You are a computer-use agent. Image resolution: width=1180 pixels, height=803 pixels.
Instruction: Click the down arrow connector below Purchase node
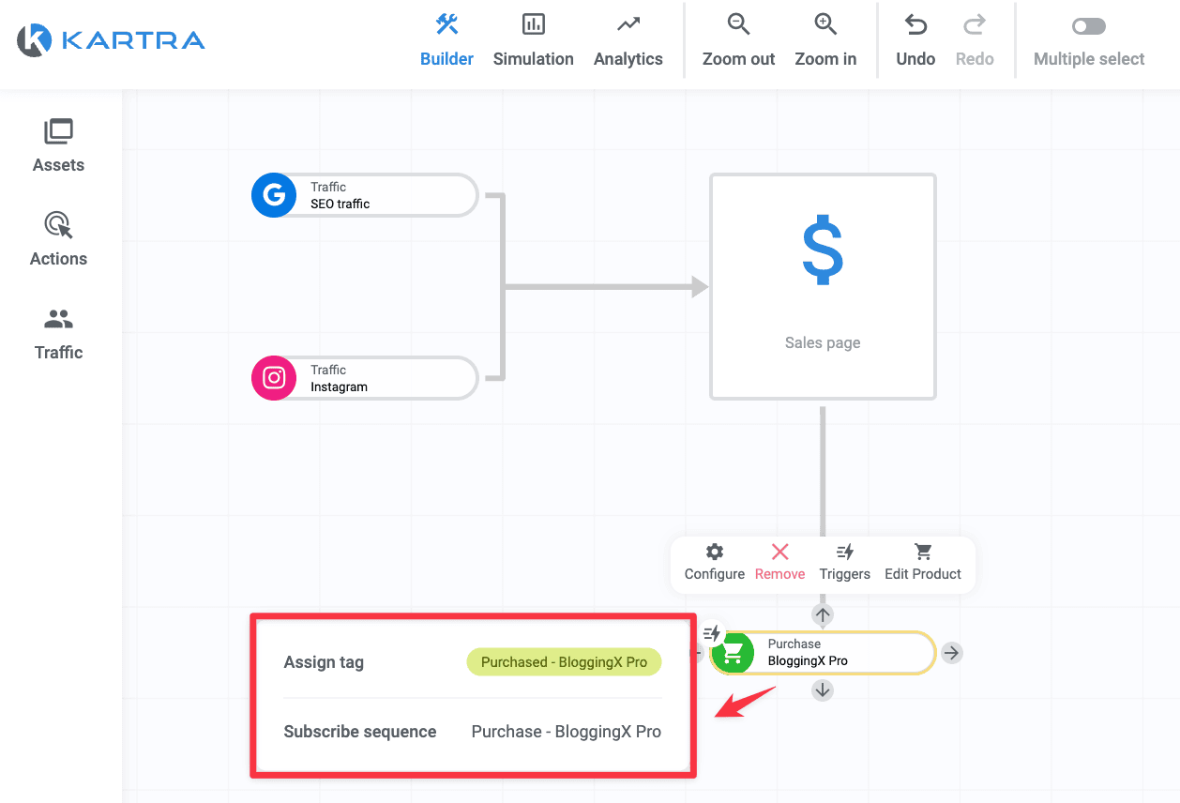pyautogui.click(x=823, y=690)
